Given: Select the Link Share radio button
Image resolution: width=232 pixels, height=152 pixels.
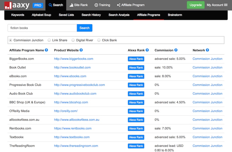Looking at the screenshot, I should pos(49,40).
